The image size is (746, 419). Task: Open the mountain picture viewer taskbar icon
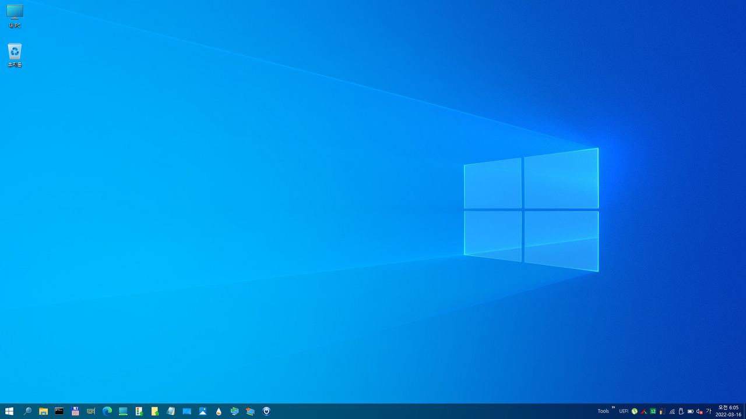[x=203, y=411]
